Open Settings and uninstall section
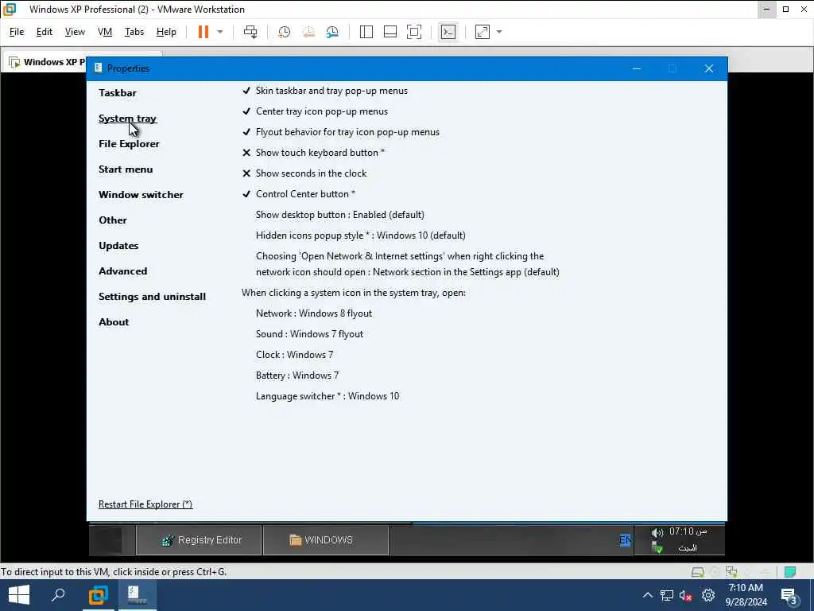Image resolution: width=814 pixels, height=611 pixels. pyautogui.click(x=152, y=297)
